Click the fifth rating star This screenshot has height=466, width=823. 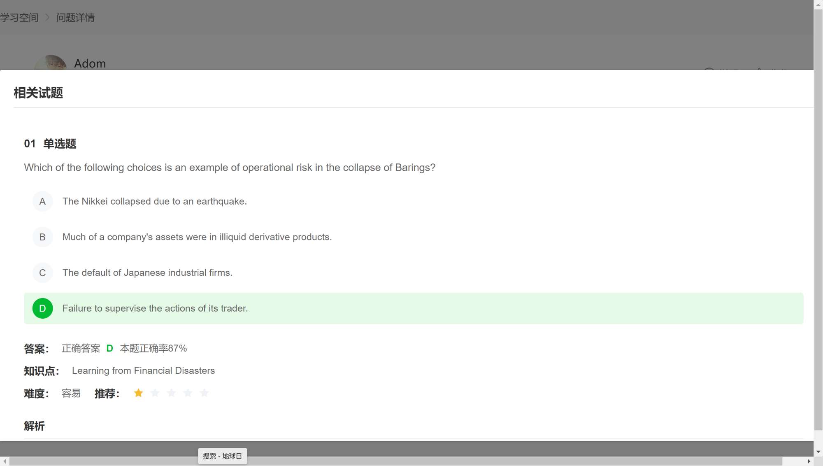point(204,393)
